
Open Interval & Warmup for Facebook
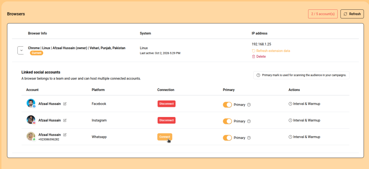[304, 104]
